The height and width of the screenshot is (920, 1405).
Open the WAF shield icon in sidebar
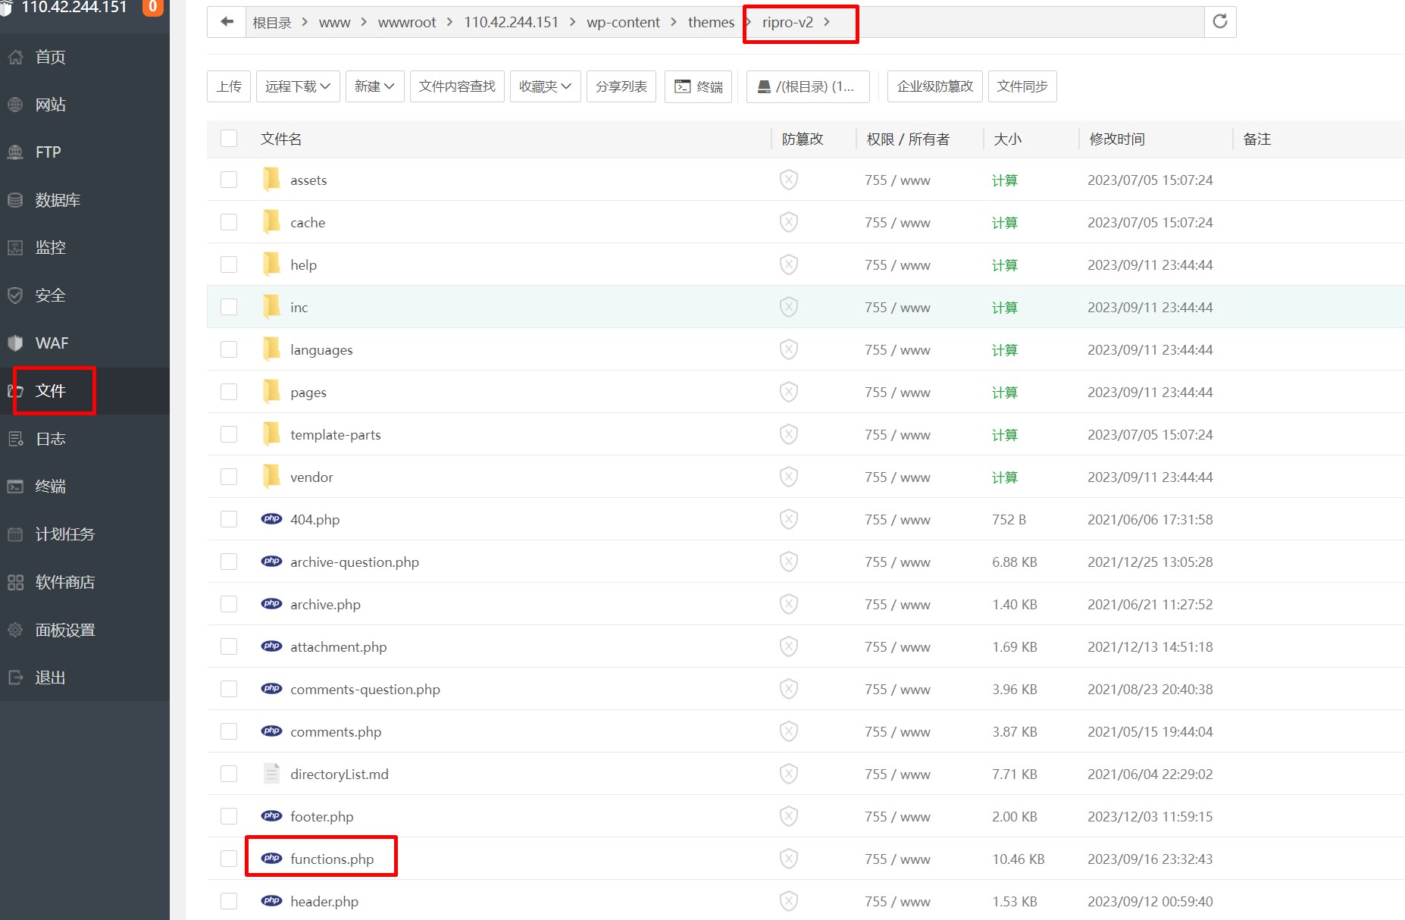[15, 343]
